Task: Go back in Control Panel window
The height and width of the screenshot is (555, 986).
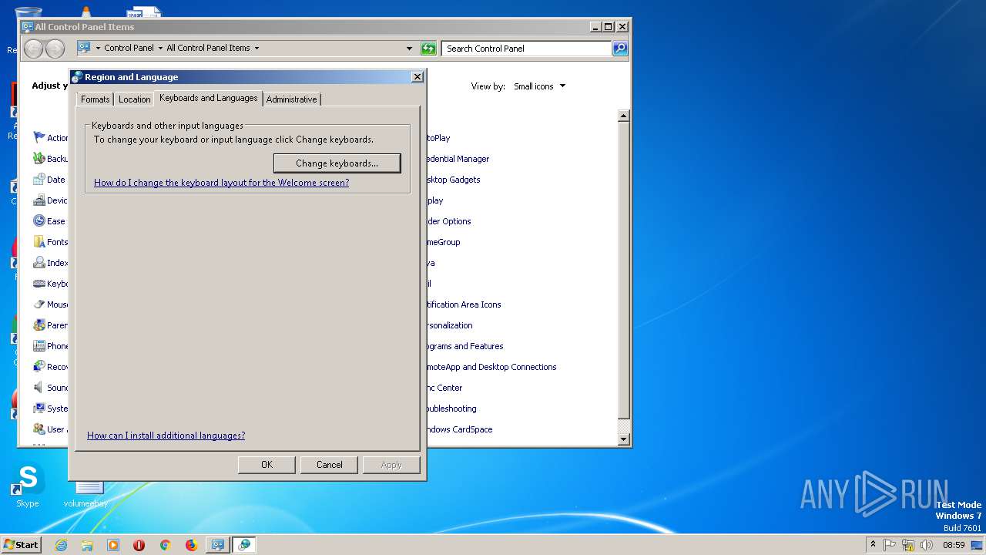Action: 33,49
